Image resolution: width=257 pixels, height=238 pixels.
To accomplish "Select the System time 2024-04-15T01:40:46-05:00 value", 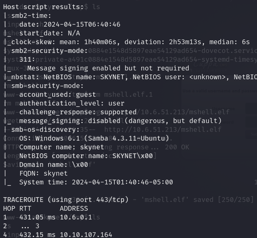I will tap(122, 182).
